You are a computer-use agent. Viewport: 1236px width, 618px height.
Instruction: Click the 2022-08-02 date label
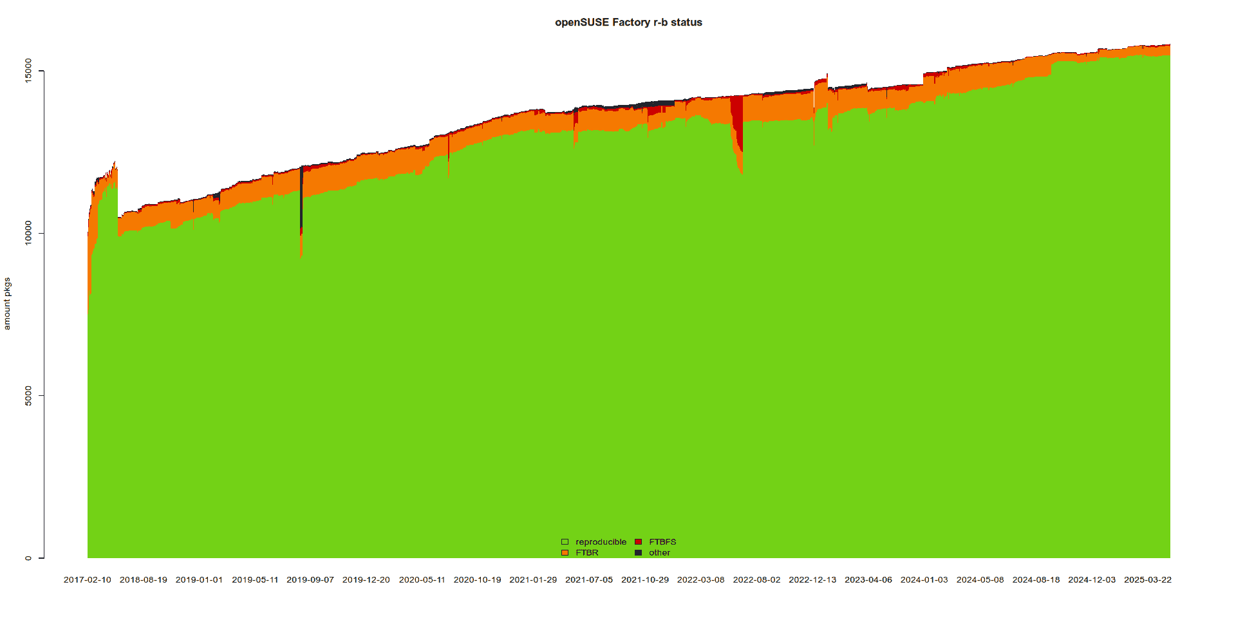(756, 580)
